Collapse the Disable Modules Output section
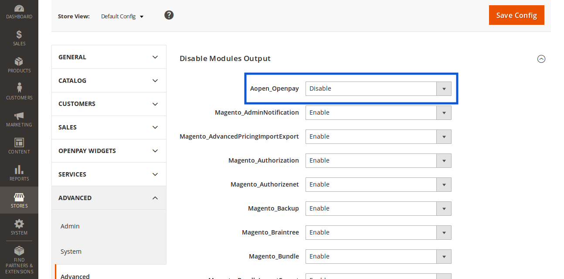 (x=541, y=59)
